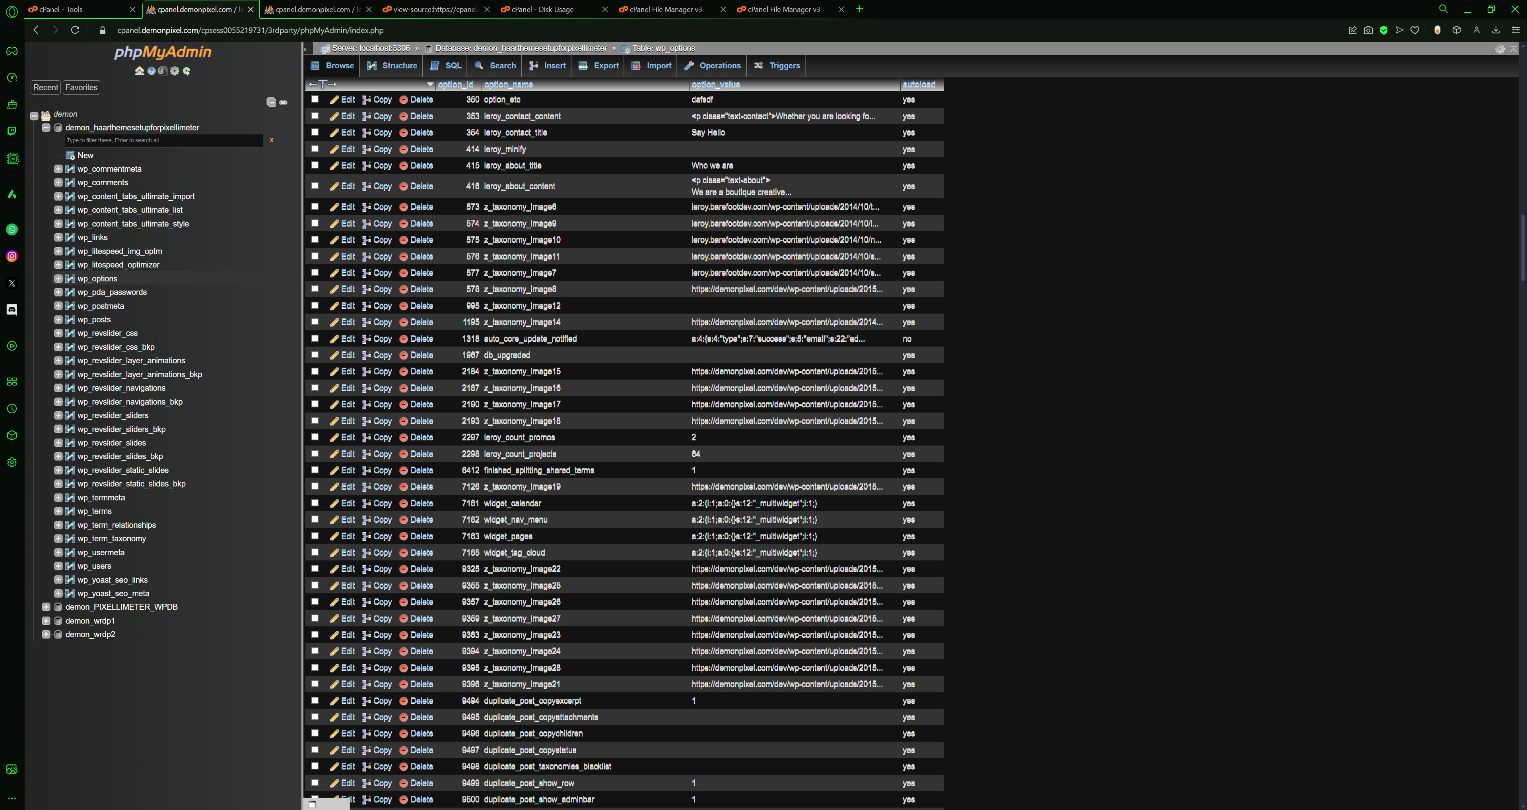Open the new browser tab plus button
The image size is (1527, 810).
pyautogui.click(x=859, y=9)
